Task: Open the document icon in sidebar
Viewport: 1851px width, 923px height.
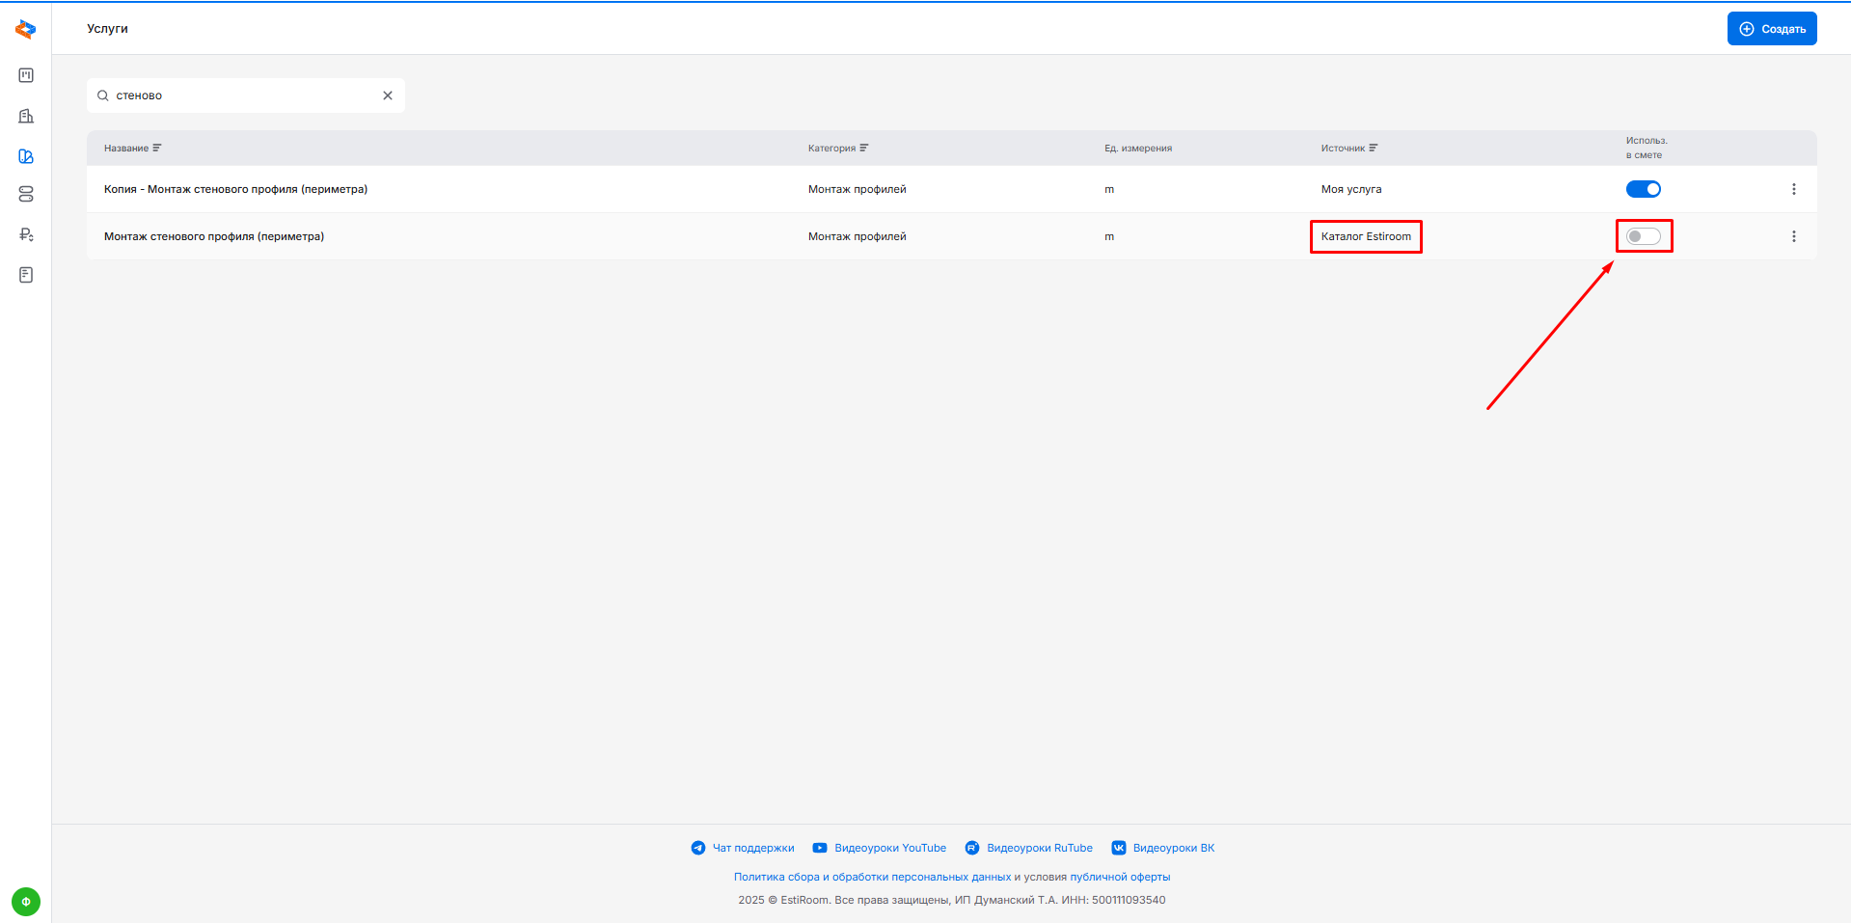Action: tap(26, 275)
